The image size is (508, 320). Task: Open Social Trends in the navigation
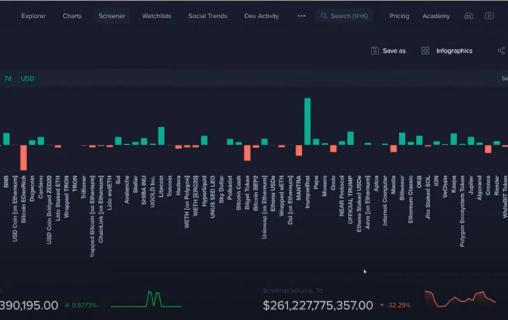click(207, 16)
